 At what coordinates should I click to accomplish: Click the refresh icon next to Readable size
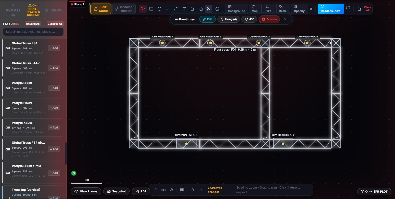348,8
